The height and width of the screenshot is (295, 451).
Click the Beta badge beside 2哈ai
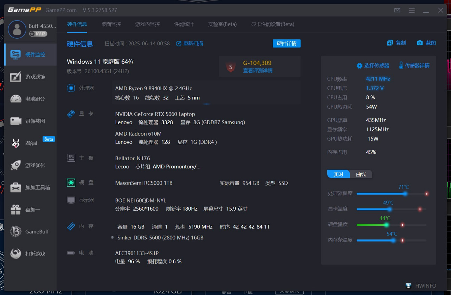49,139
